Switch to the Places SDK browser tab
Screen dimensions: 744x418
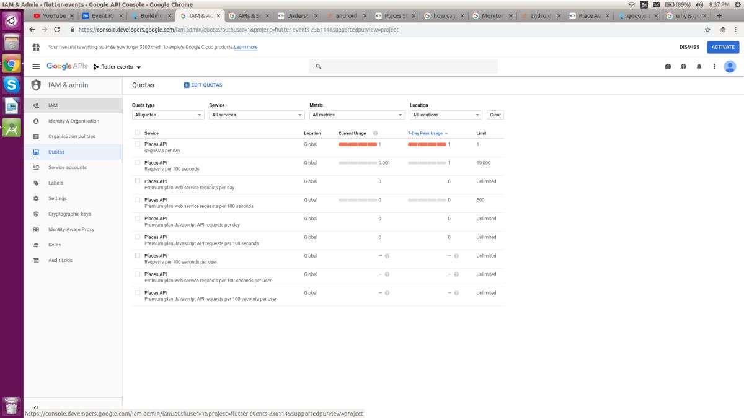(x=396, y=15)
